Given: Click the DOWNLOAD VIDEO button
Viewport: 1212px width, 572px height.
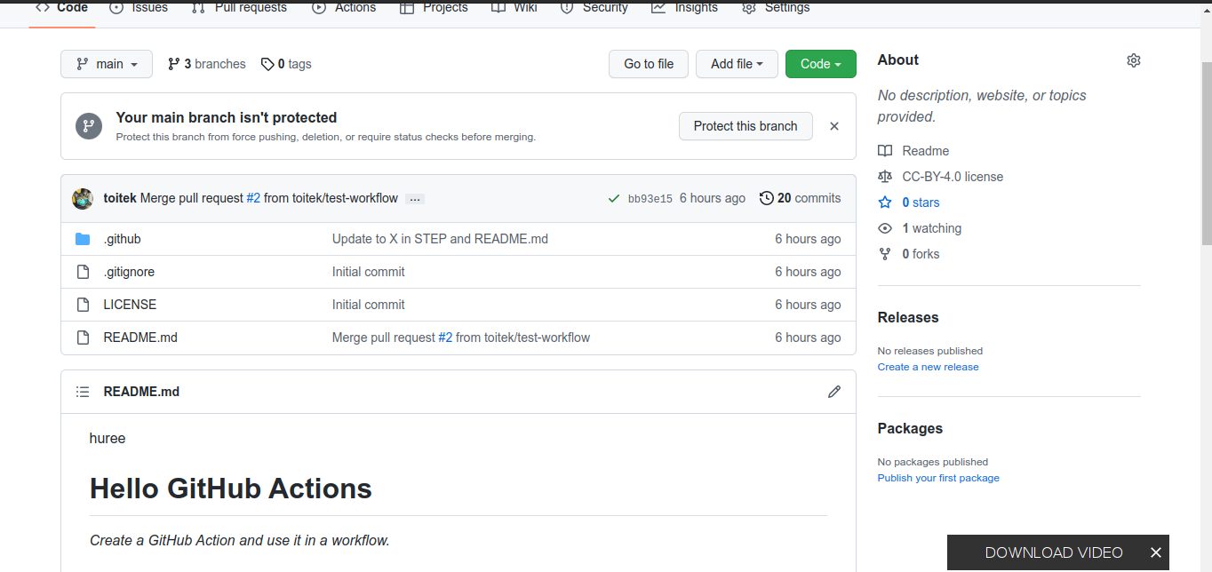Looking at the screenshot, I should pyautogui.click(x=1054, y=552).
